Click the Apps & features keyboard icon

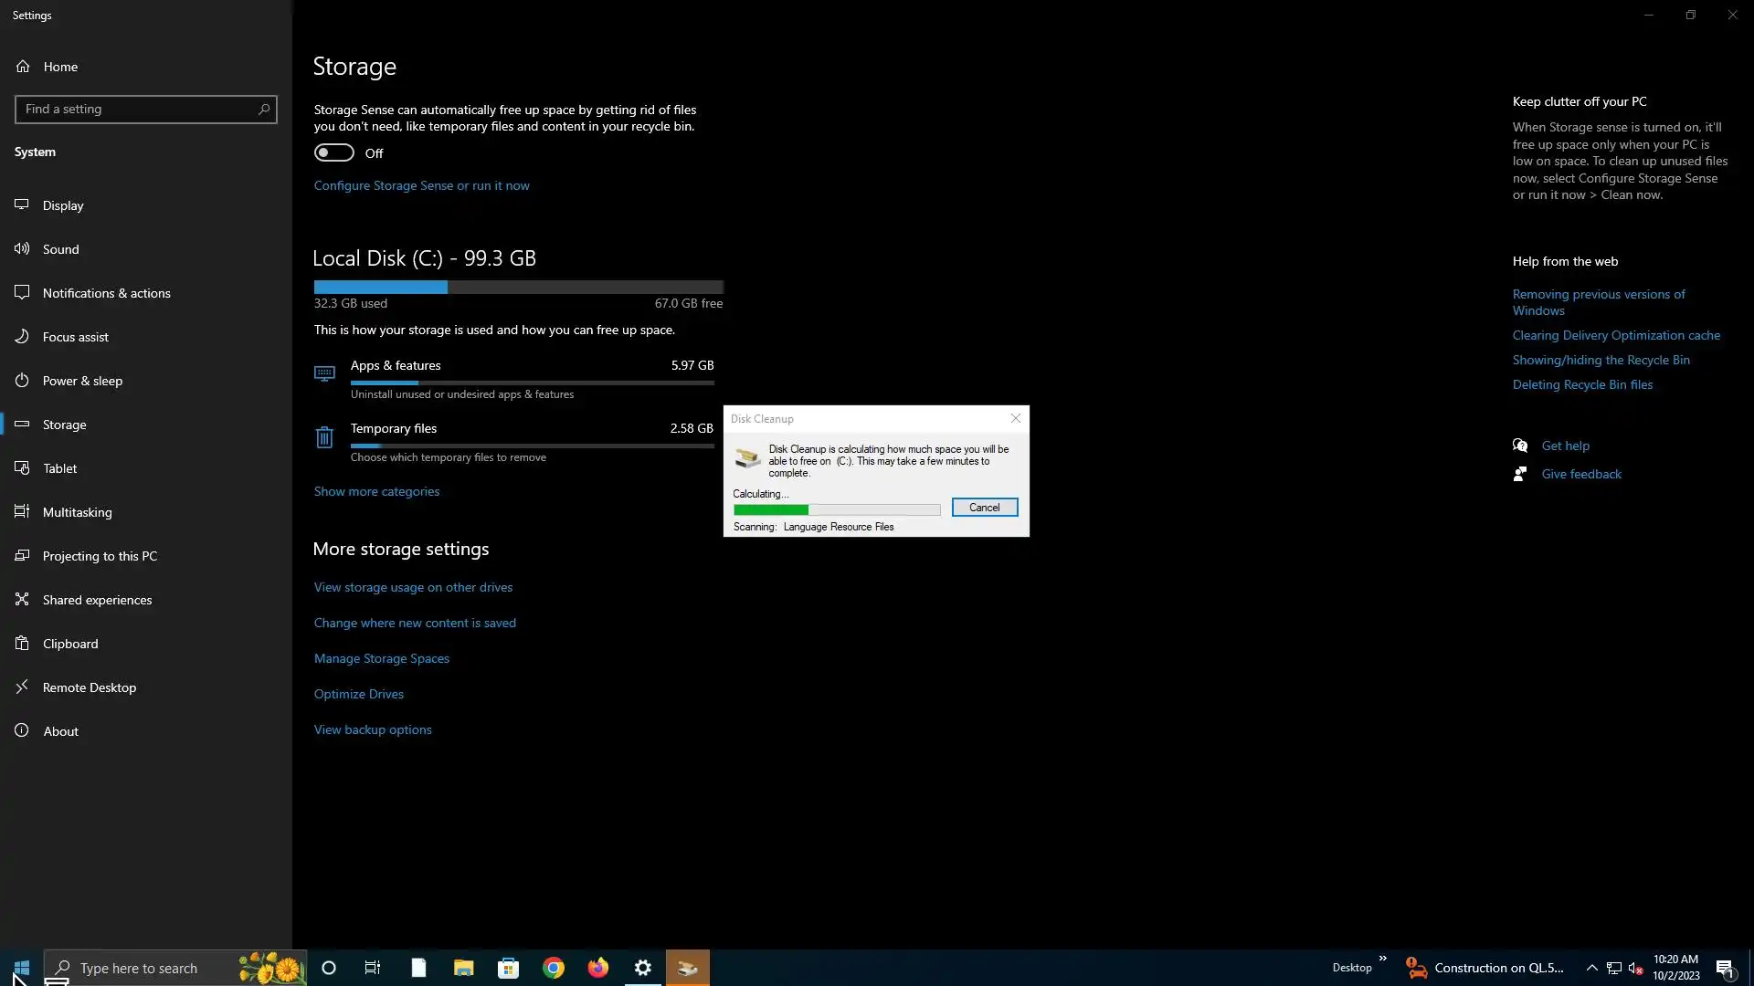(x=324, y=373)
